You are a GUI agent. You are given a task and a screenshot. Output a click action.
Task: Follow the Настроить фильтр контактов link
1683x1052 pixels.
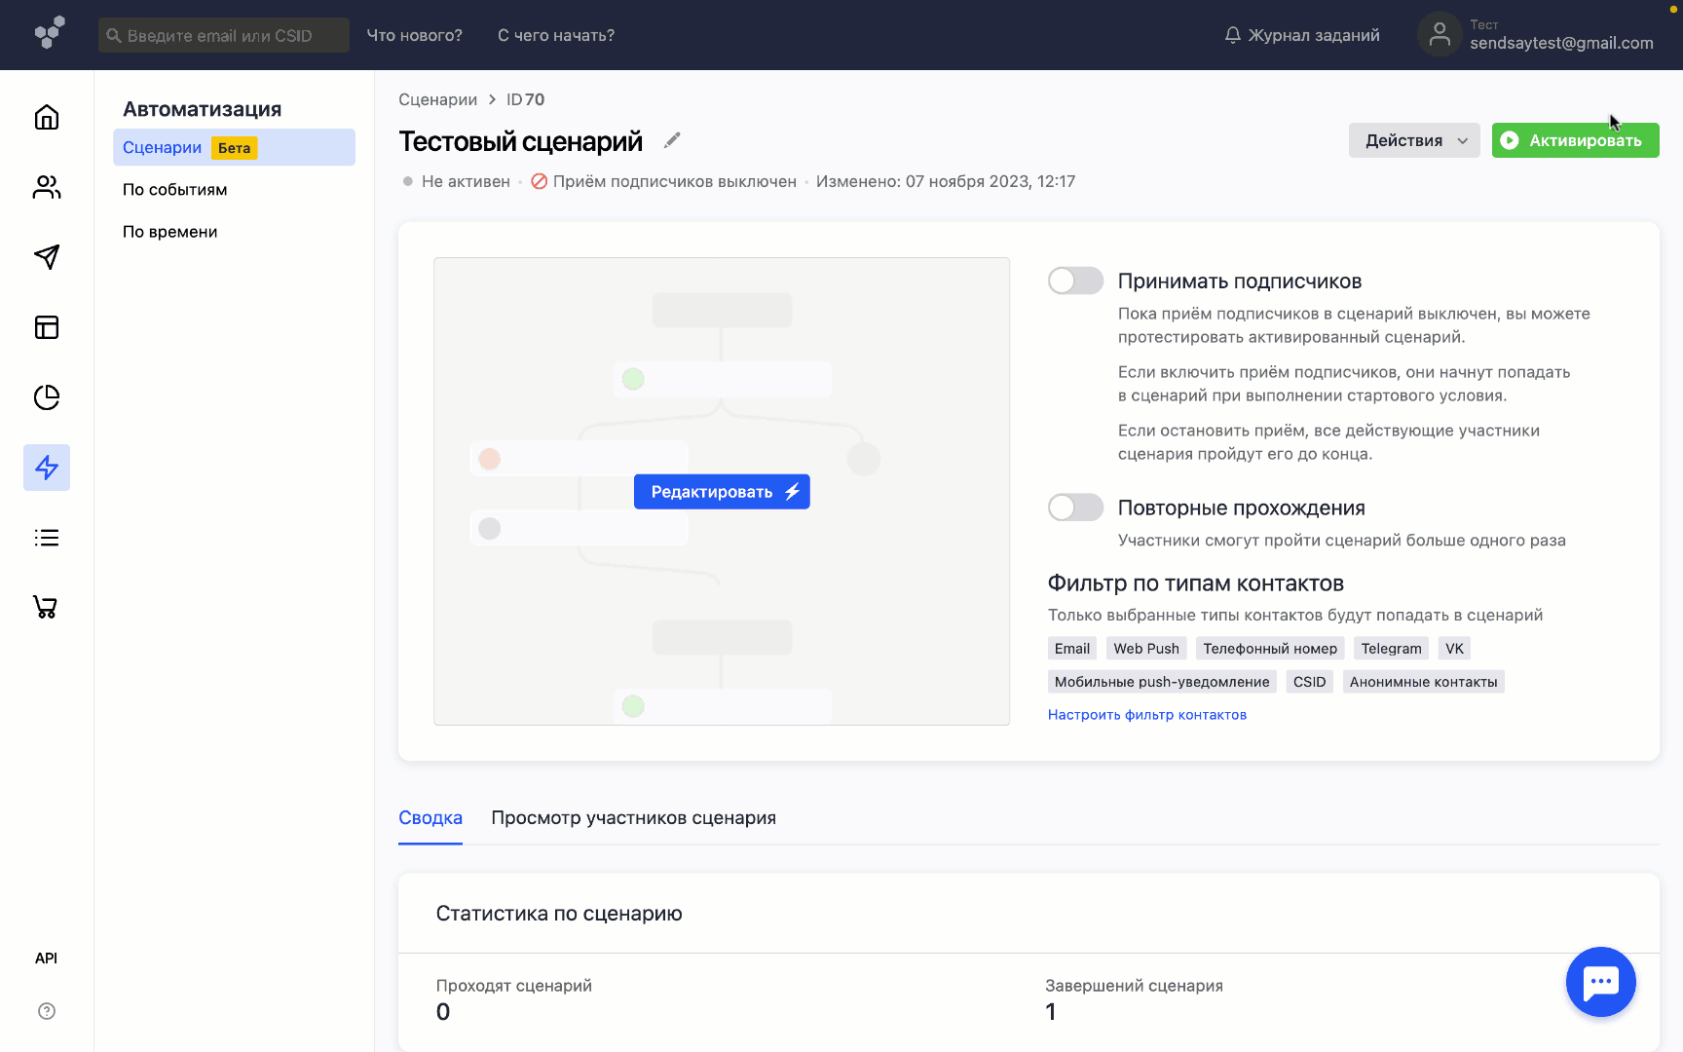1146,714
